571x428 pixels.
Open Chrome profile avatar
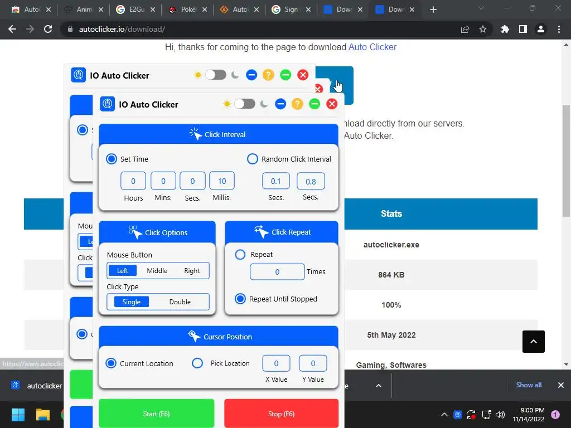[541, 29]
